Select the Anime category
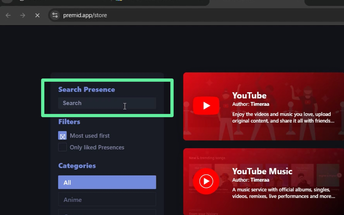The image size is (344, 215). [x=107, y=200]
